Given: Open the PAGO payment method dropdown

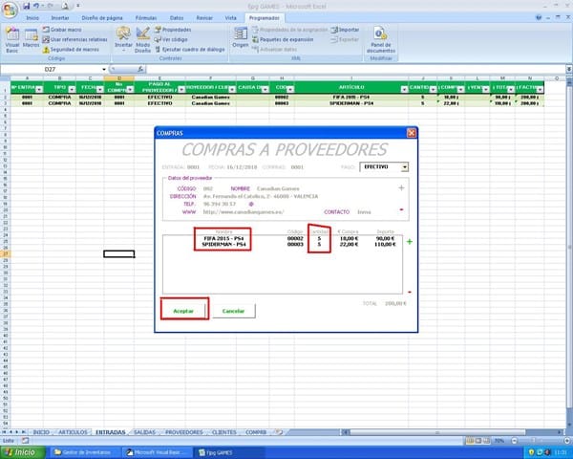Looking at the screenshot, I should click(405, 166).
